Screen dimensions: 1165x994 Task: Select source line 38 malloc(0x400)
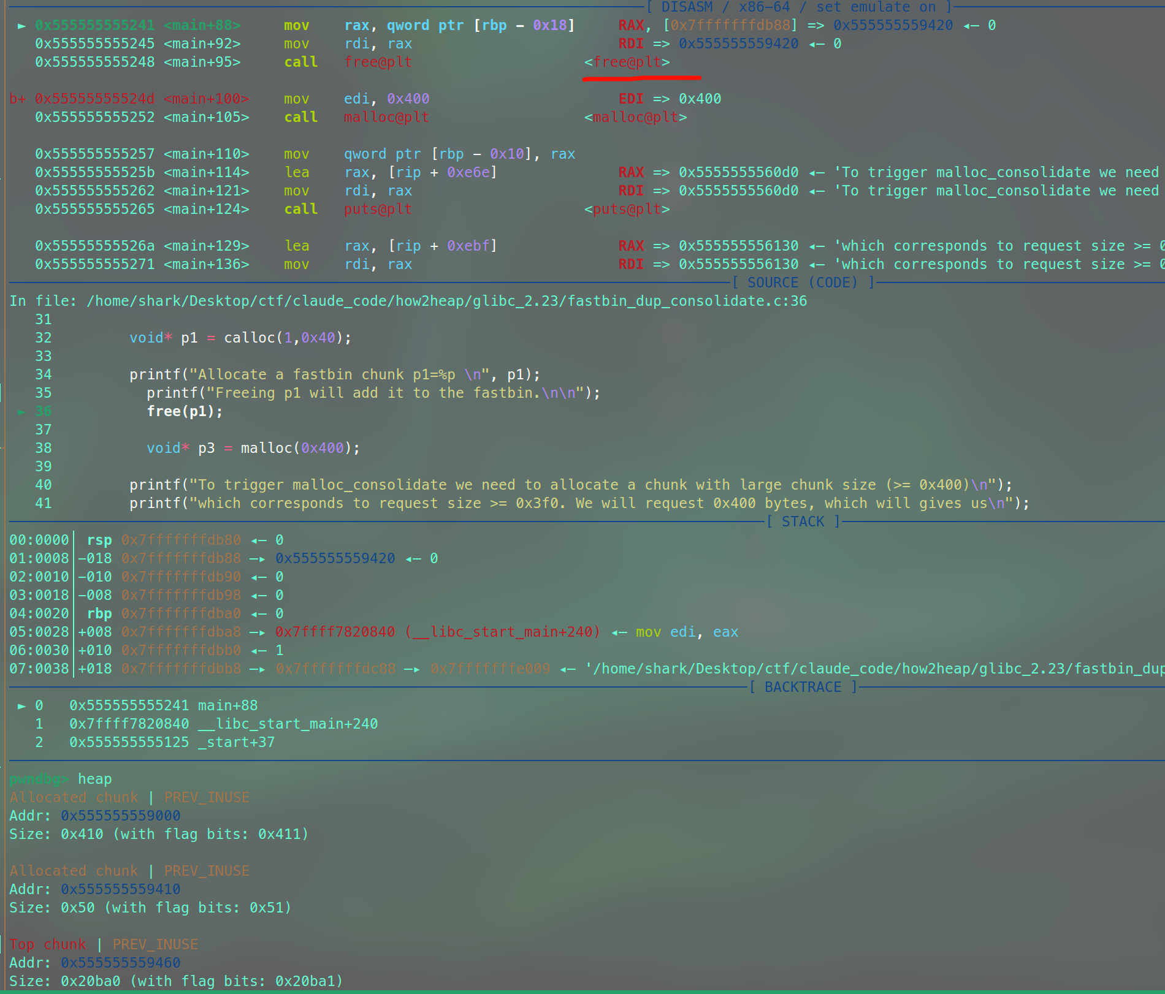coord(253,448)
